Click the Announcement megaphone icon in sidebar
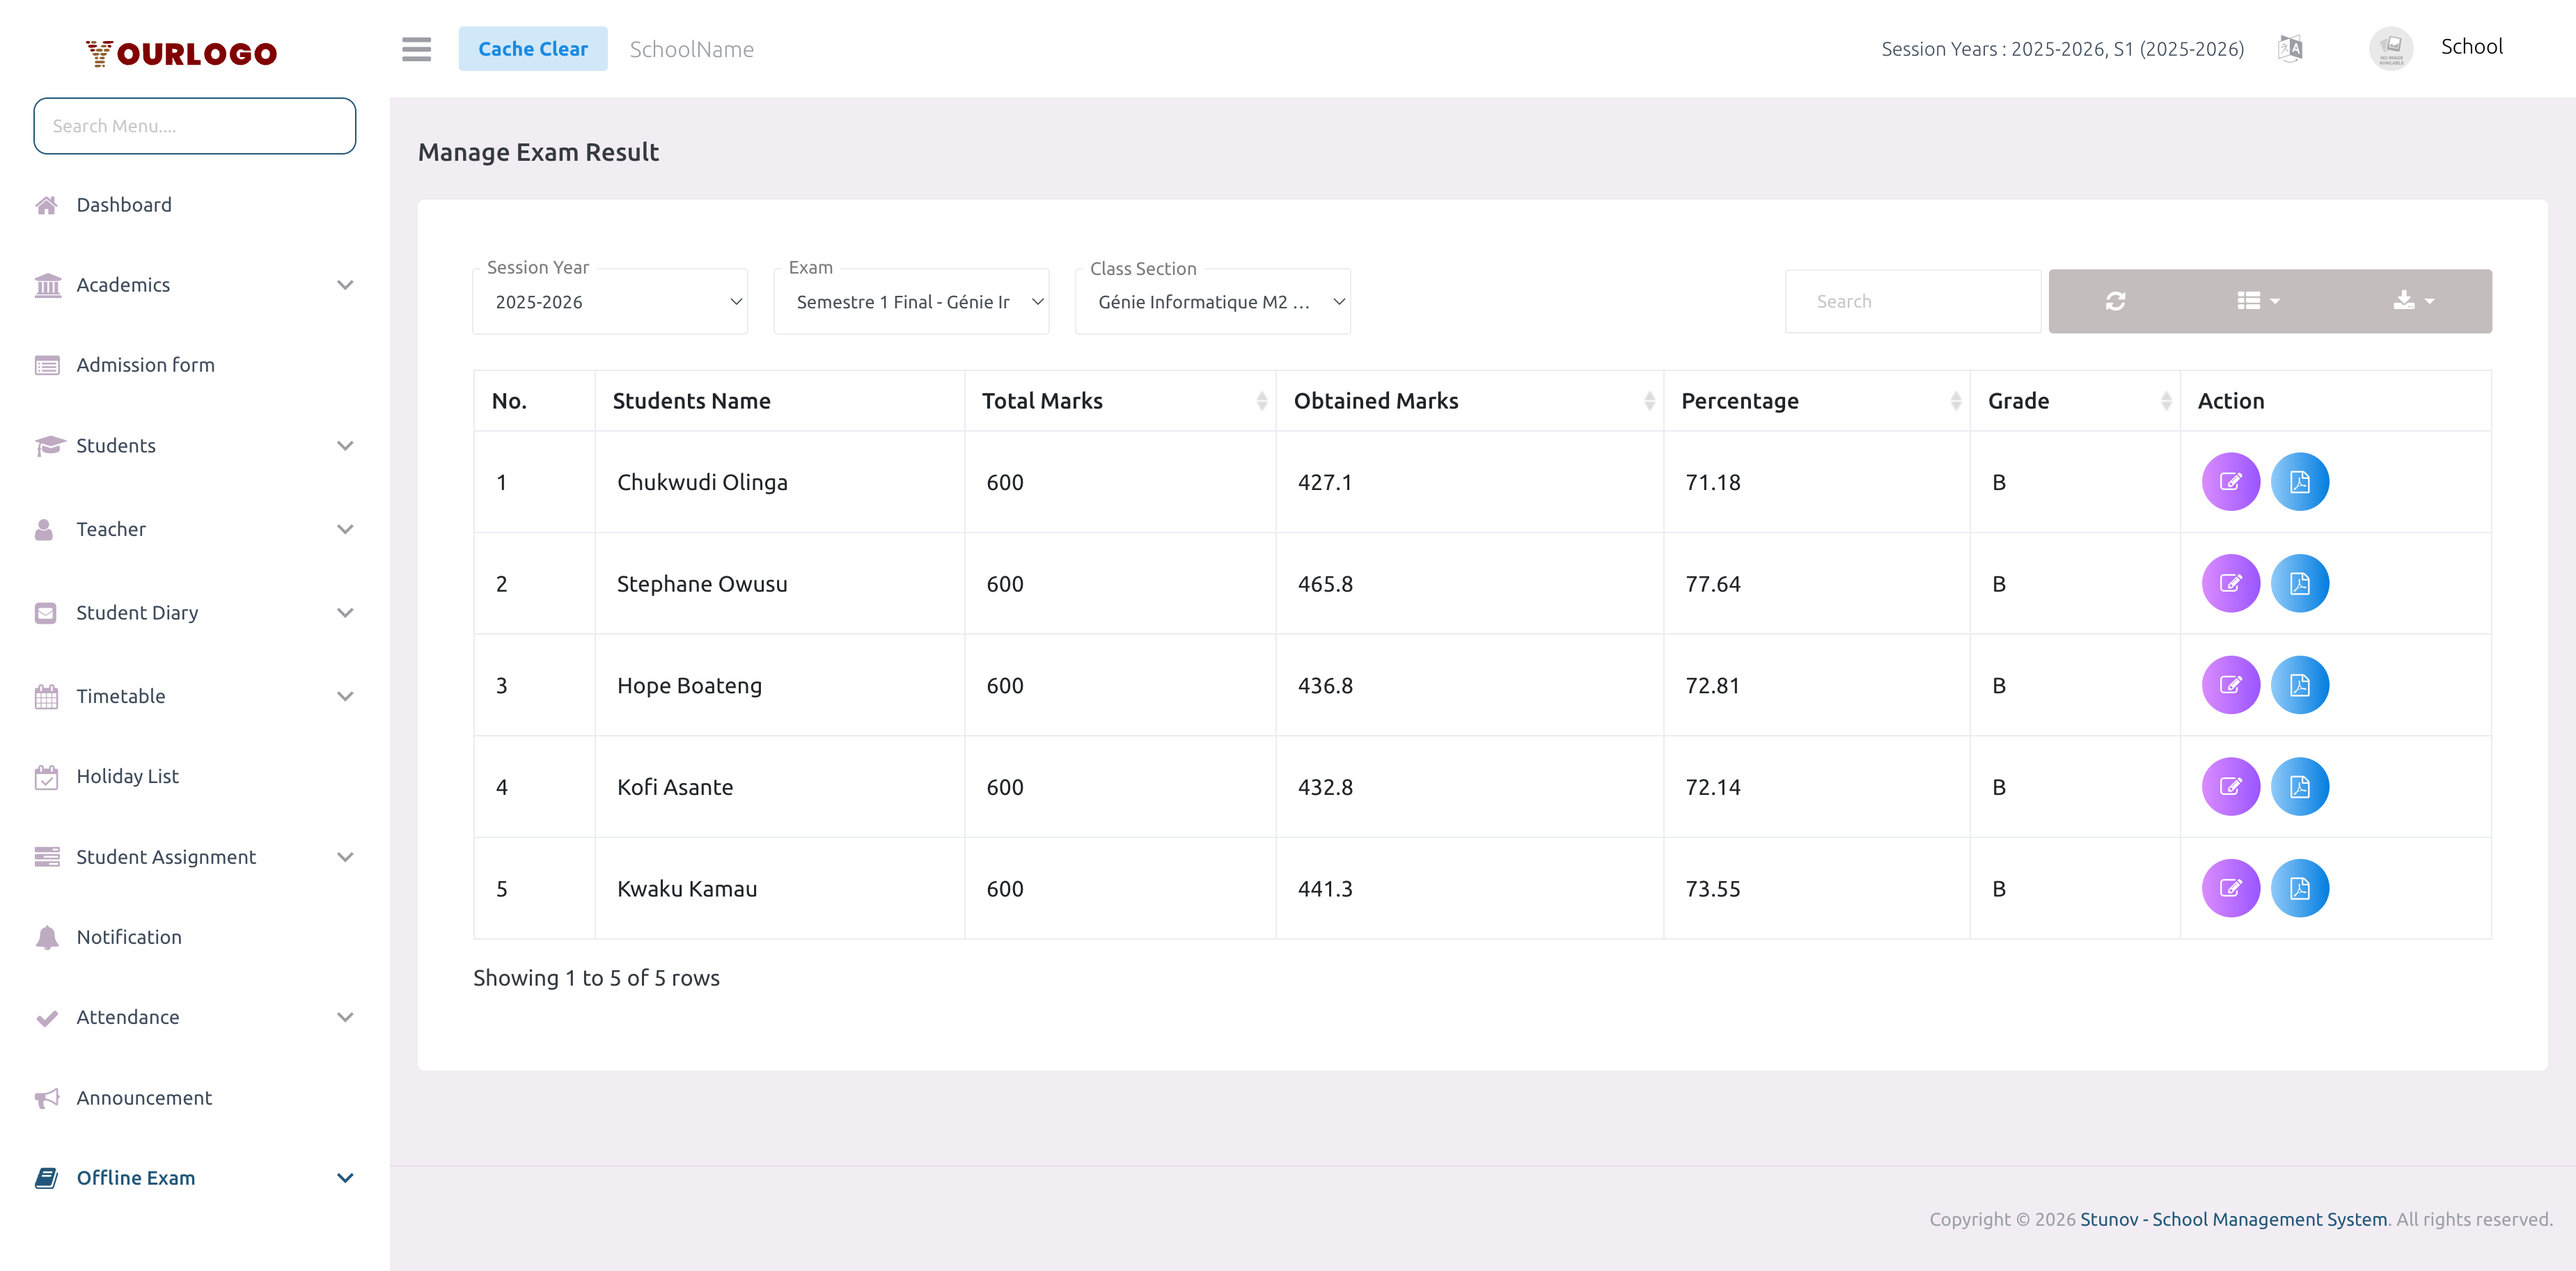 47,1097
